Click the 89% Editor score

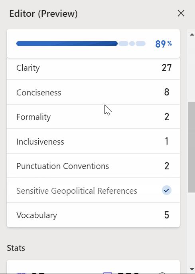[163, 44]
